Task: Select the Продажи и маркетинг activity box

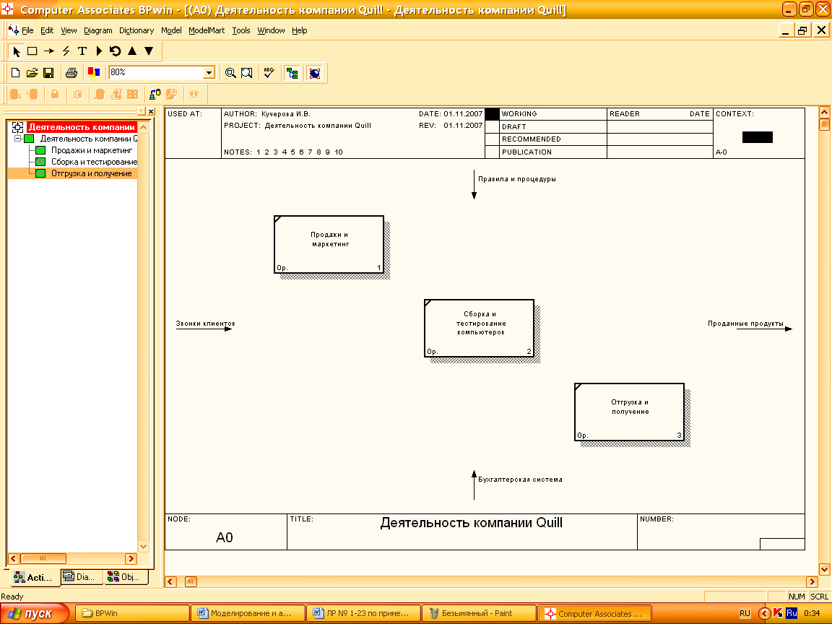Action: click(x=329, y=244)
